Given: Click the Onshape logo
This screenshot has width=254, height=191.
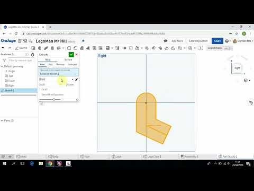Looking at the screenshot, I should point(8,41).
